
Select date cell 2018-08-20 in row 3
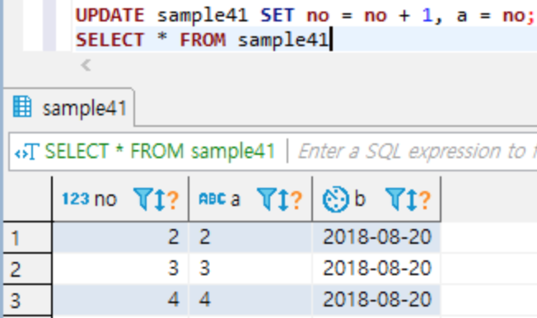[376, 300]
